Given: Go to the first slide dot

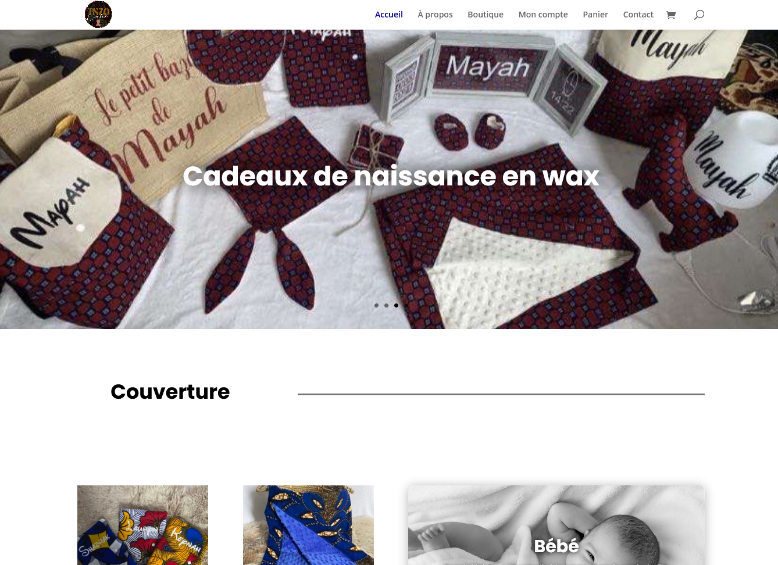Looking at the screenshot, I should coord(376,305).
